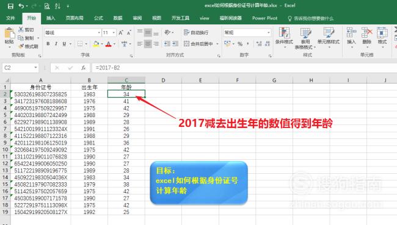397x225 pixels.
Task: Insert cells (插入)
Action: [351, 37]
